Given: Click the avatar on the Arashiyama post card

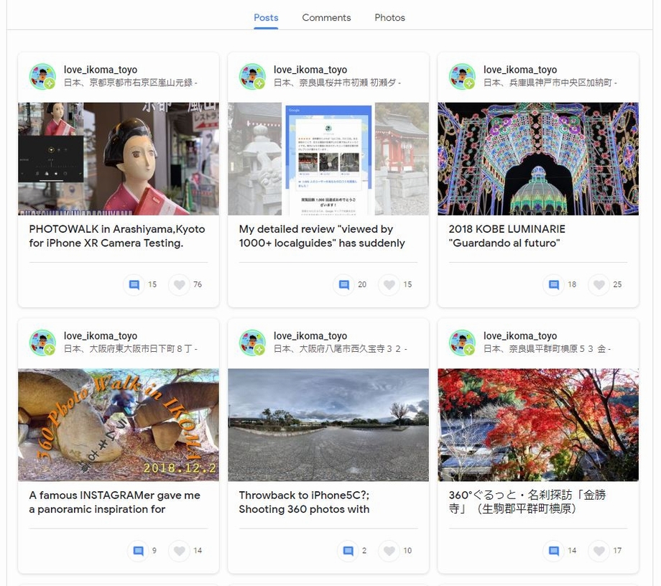Looking at the screenshot, I should pos(42,76).
